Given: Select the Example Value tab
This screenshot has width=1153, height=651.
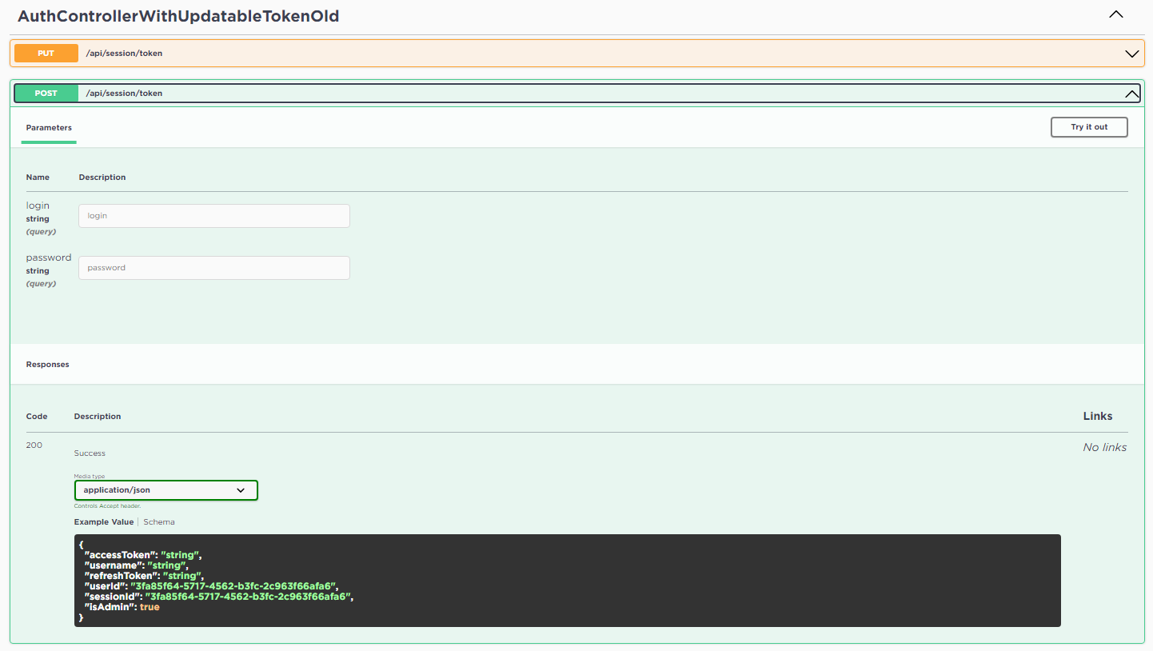Looking at the screenshot, I should (x=104, y=522).
